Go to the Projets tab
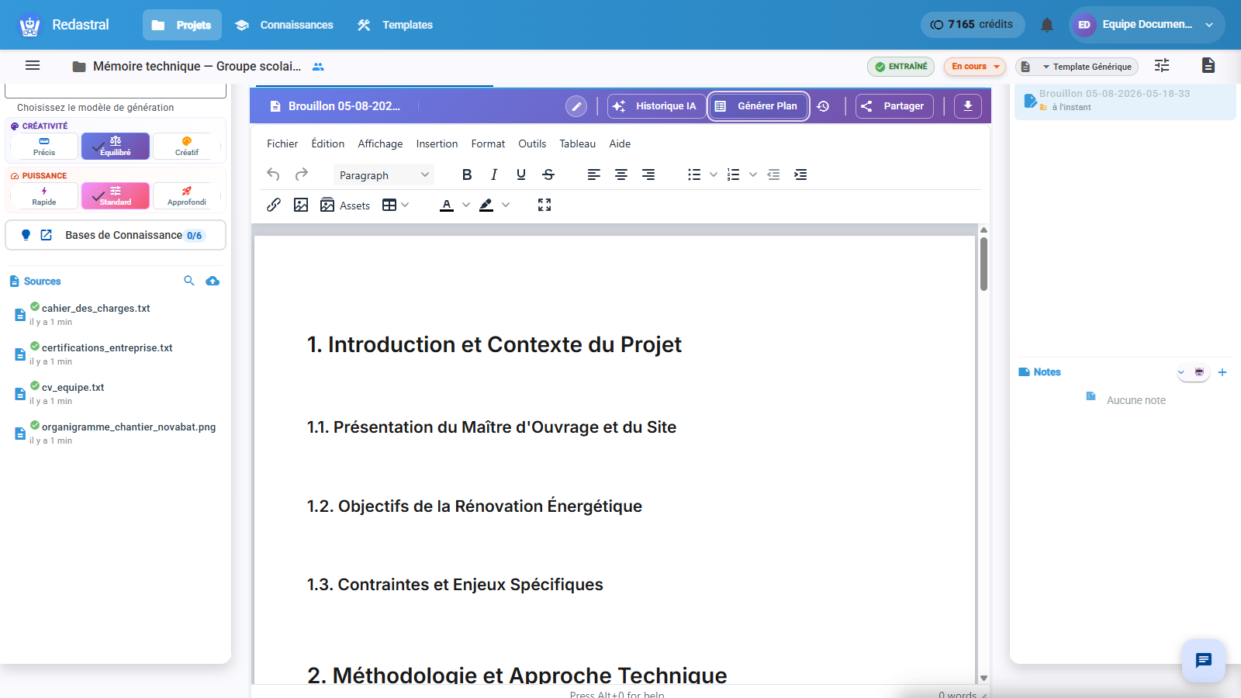This screenshot has width=1241, height=698. point(182,25)
